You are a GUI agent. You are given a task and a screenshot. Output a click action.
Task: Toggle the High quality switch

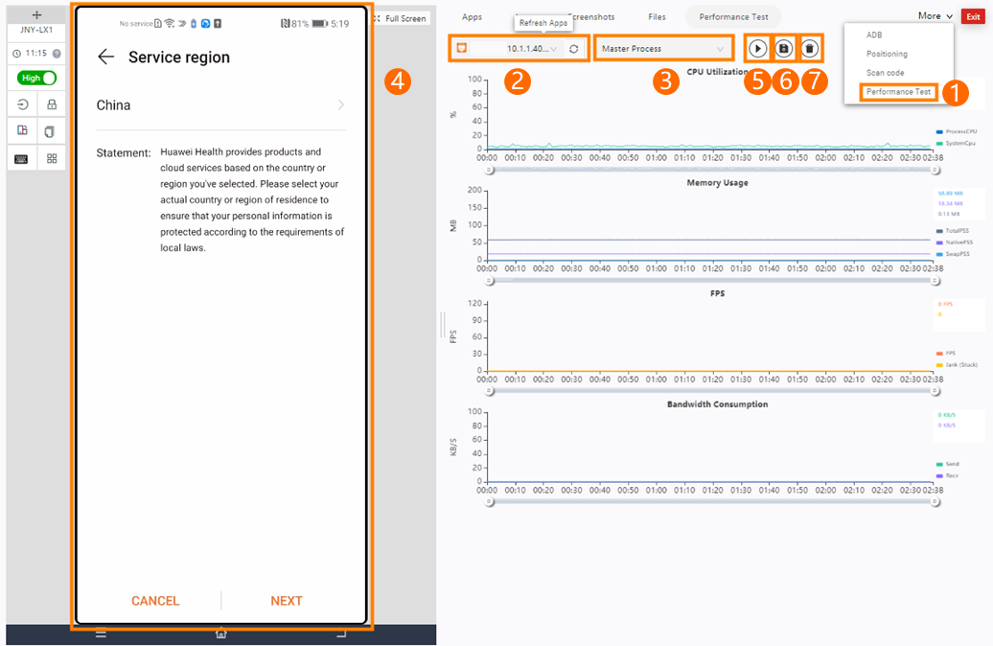pos(36,78)
